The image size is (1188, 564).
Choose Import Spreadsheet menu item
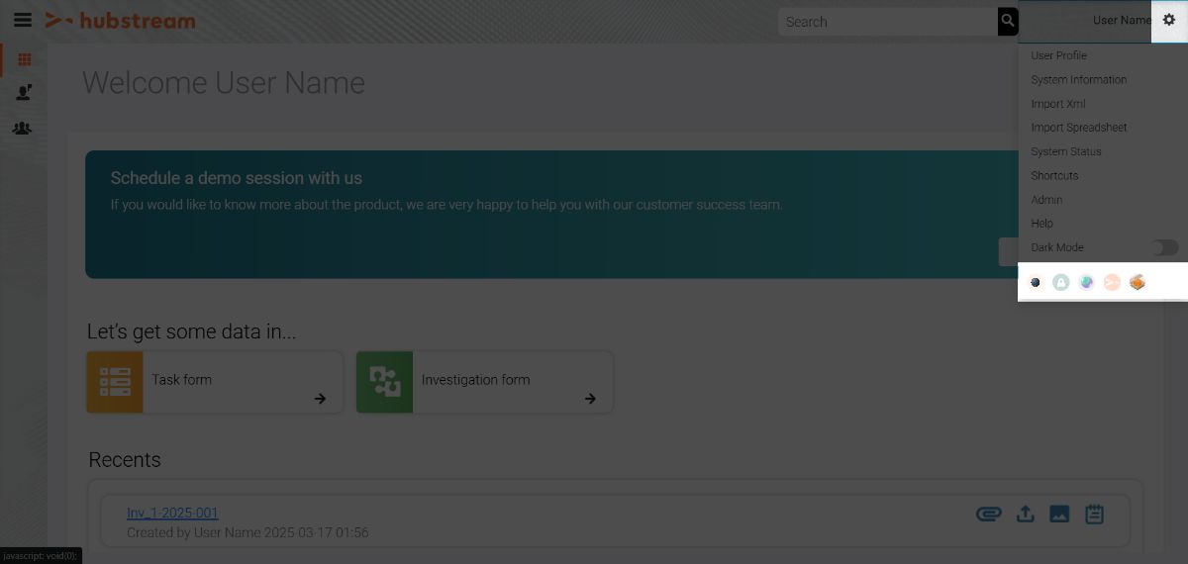pos(1078,128)
